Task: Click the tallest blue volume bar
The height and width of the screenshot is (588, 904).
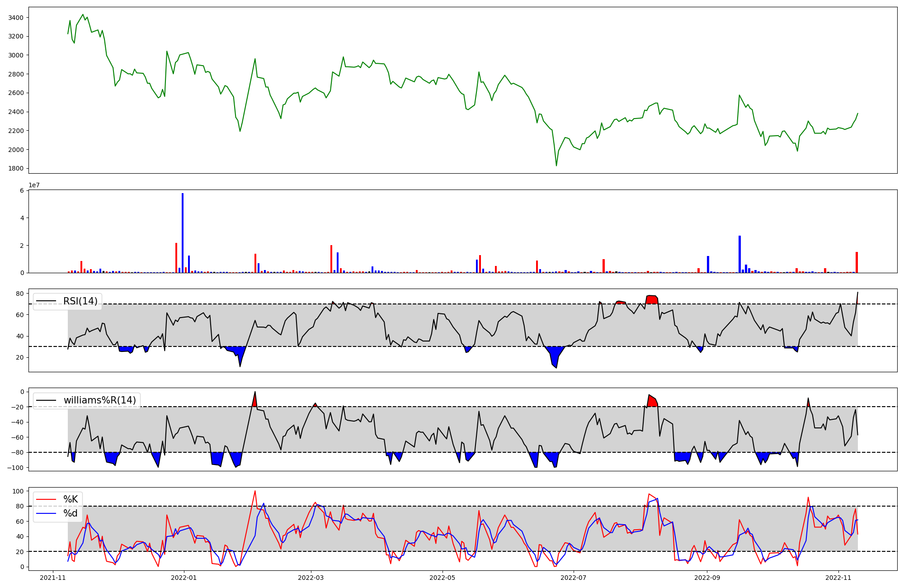Action: (183, 233)
